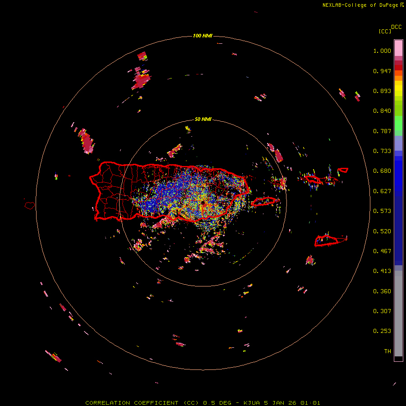The height and width of the screenshot is (406, 406).
Task: Click the 0.573 scale value
Action: tap(382, 211)
